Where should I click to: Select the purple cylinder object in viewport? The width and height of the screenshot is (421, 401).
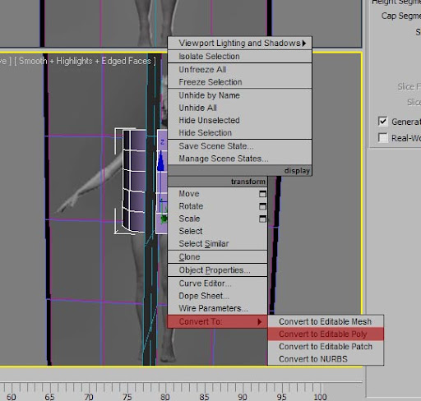click(x=134, y=181)
